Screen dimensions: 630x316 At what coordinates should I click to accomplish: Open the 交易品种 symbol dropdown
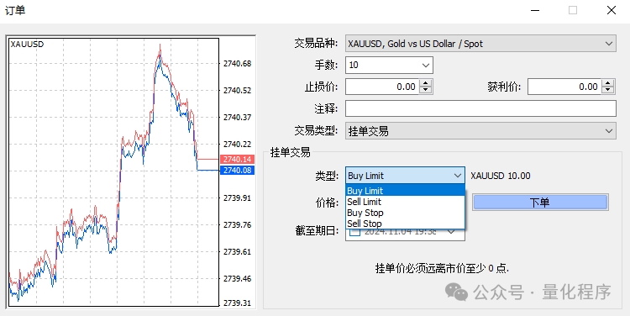coord(480,44)
